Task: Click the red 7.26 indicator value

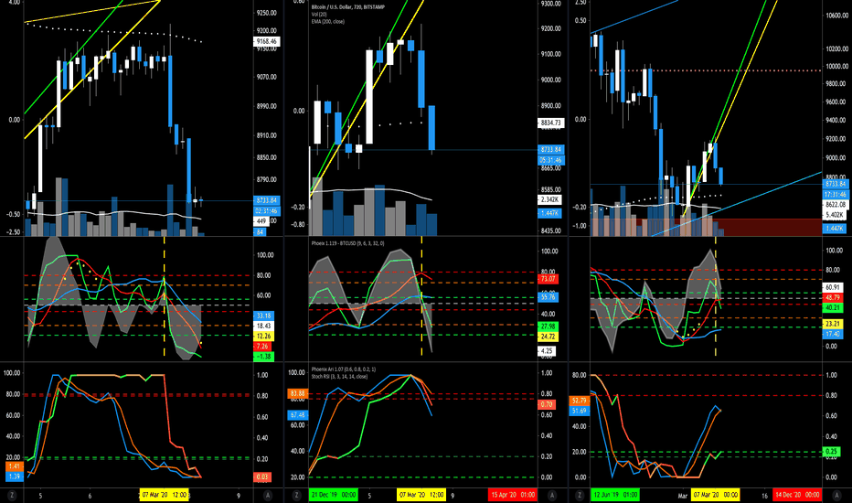Action: click(x=262, y=347)
